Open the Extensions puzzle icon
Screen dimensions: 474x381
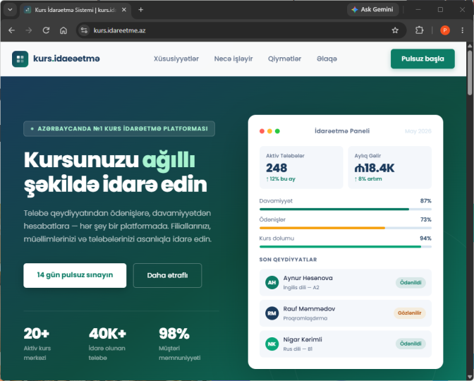pos(419,30)
